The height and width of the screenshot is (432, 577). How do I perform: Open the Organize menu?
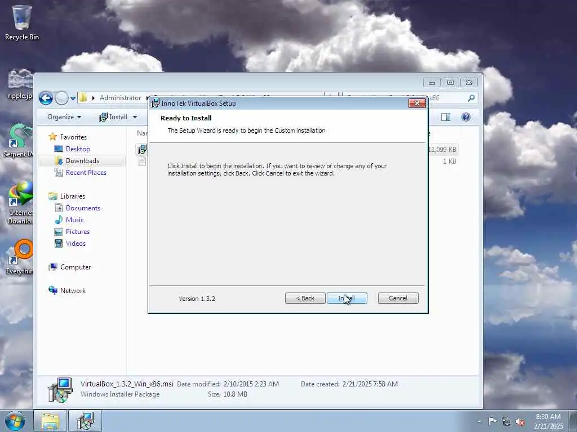coord(64,117)
